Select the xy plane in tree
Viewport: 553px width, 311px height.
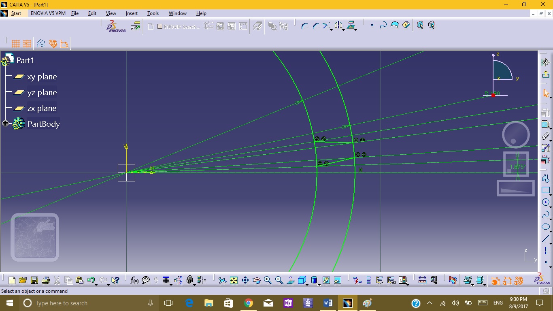click(x=35, y=77)
